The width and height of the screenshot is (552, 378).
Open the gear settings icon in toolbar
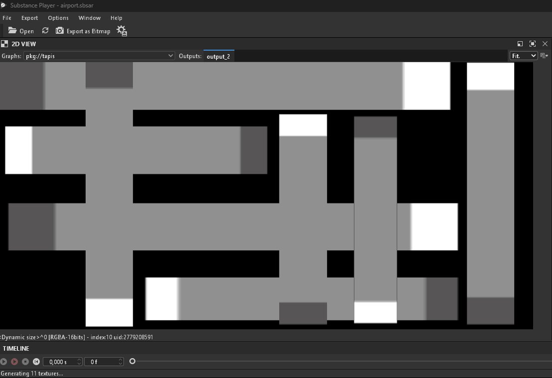(x=122, y=31)
